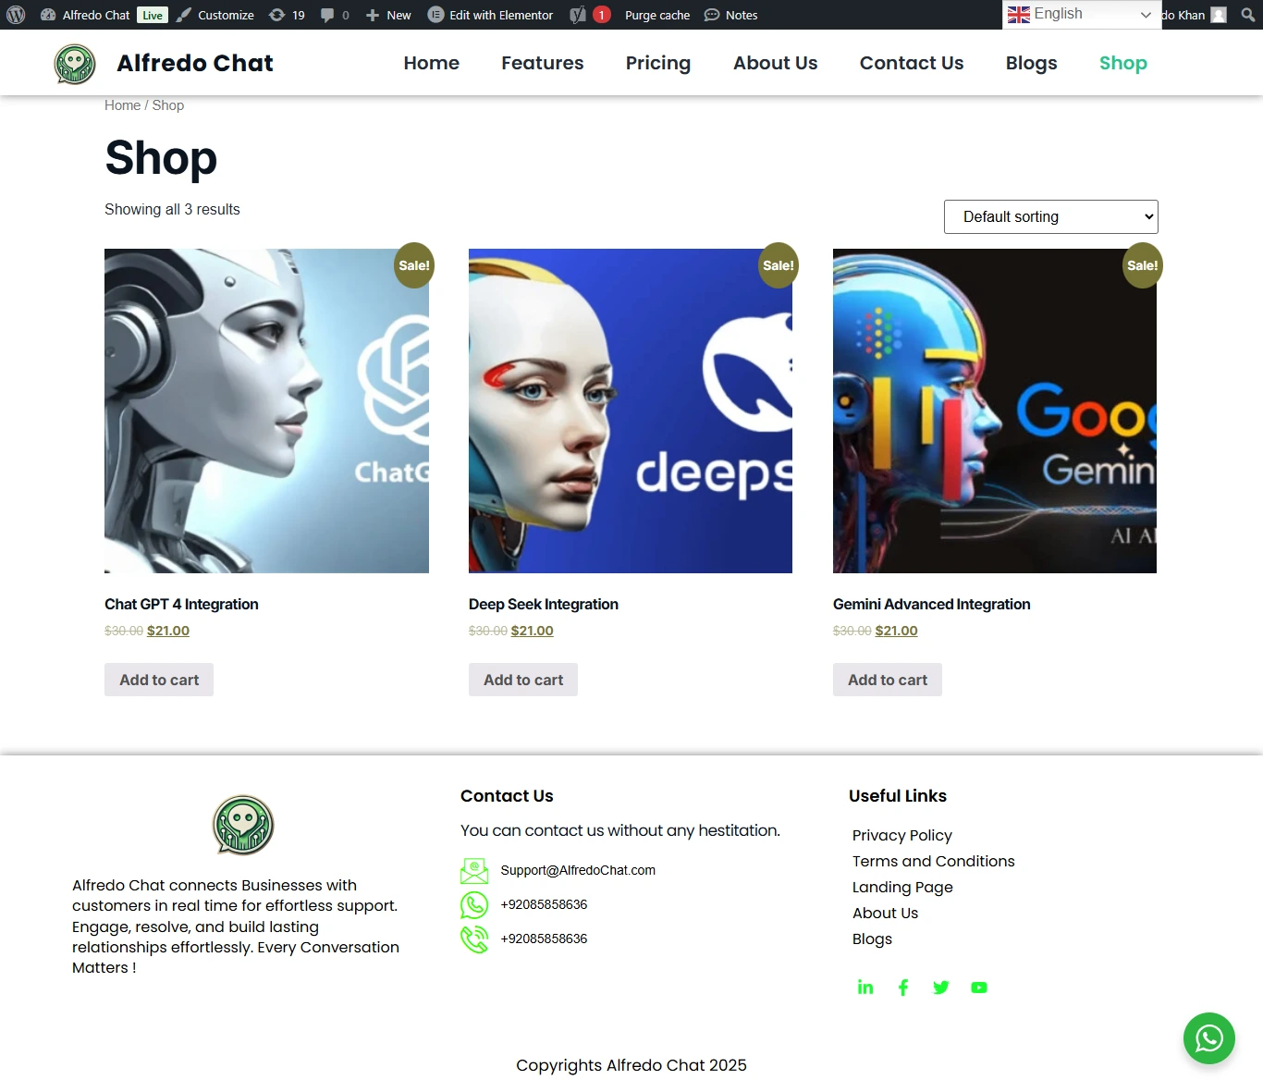Click the Sale badge on Chat GPT 4
The image size is (1263, 1092).
click(x=414, y=265)
